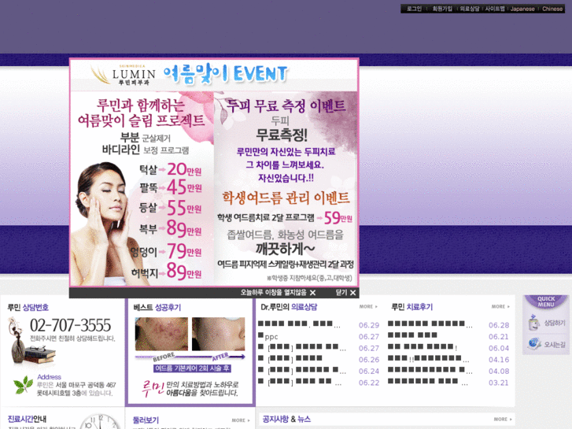Click the 여름맞이 EVENT title graphic

[225, 74]
